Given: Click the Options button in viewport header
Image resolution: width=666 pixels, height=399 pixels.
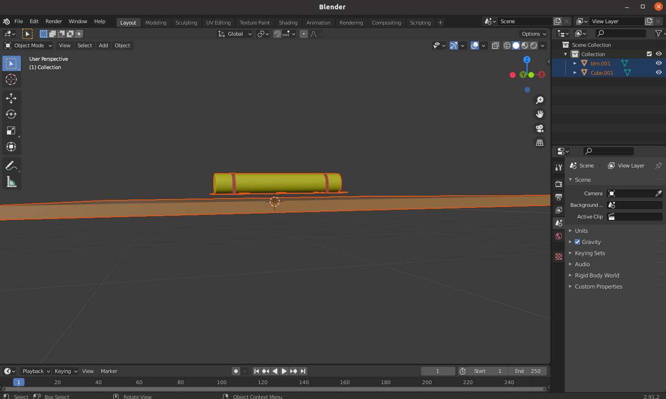Looking at the screenshot, I should 532,34.
